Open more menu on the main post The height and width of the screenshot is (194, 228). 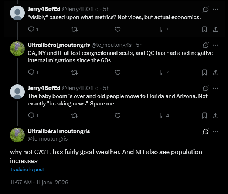216,131
